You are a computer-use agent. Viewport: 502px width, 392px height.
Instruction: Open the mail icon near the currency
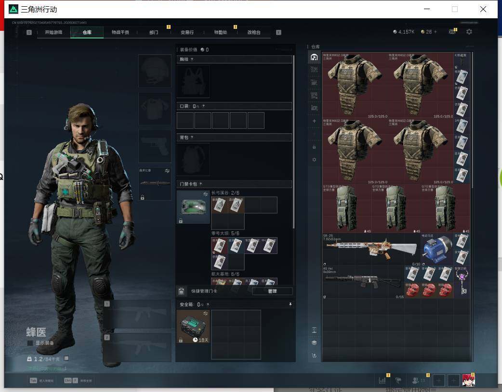(452, 31)
